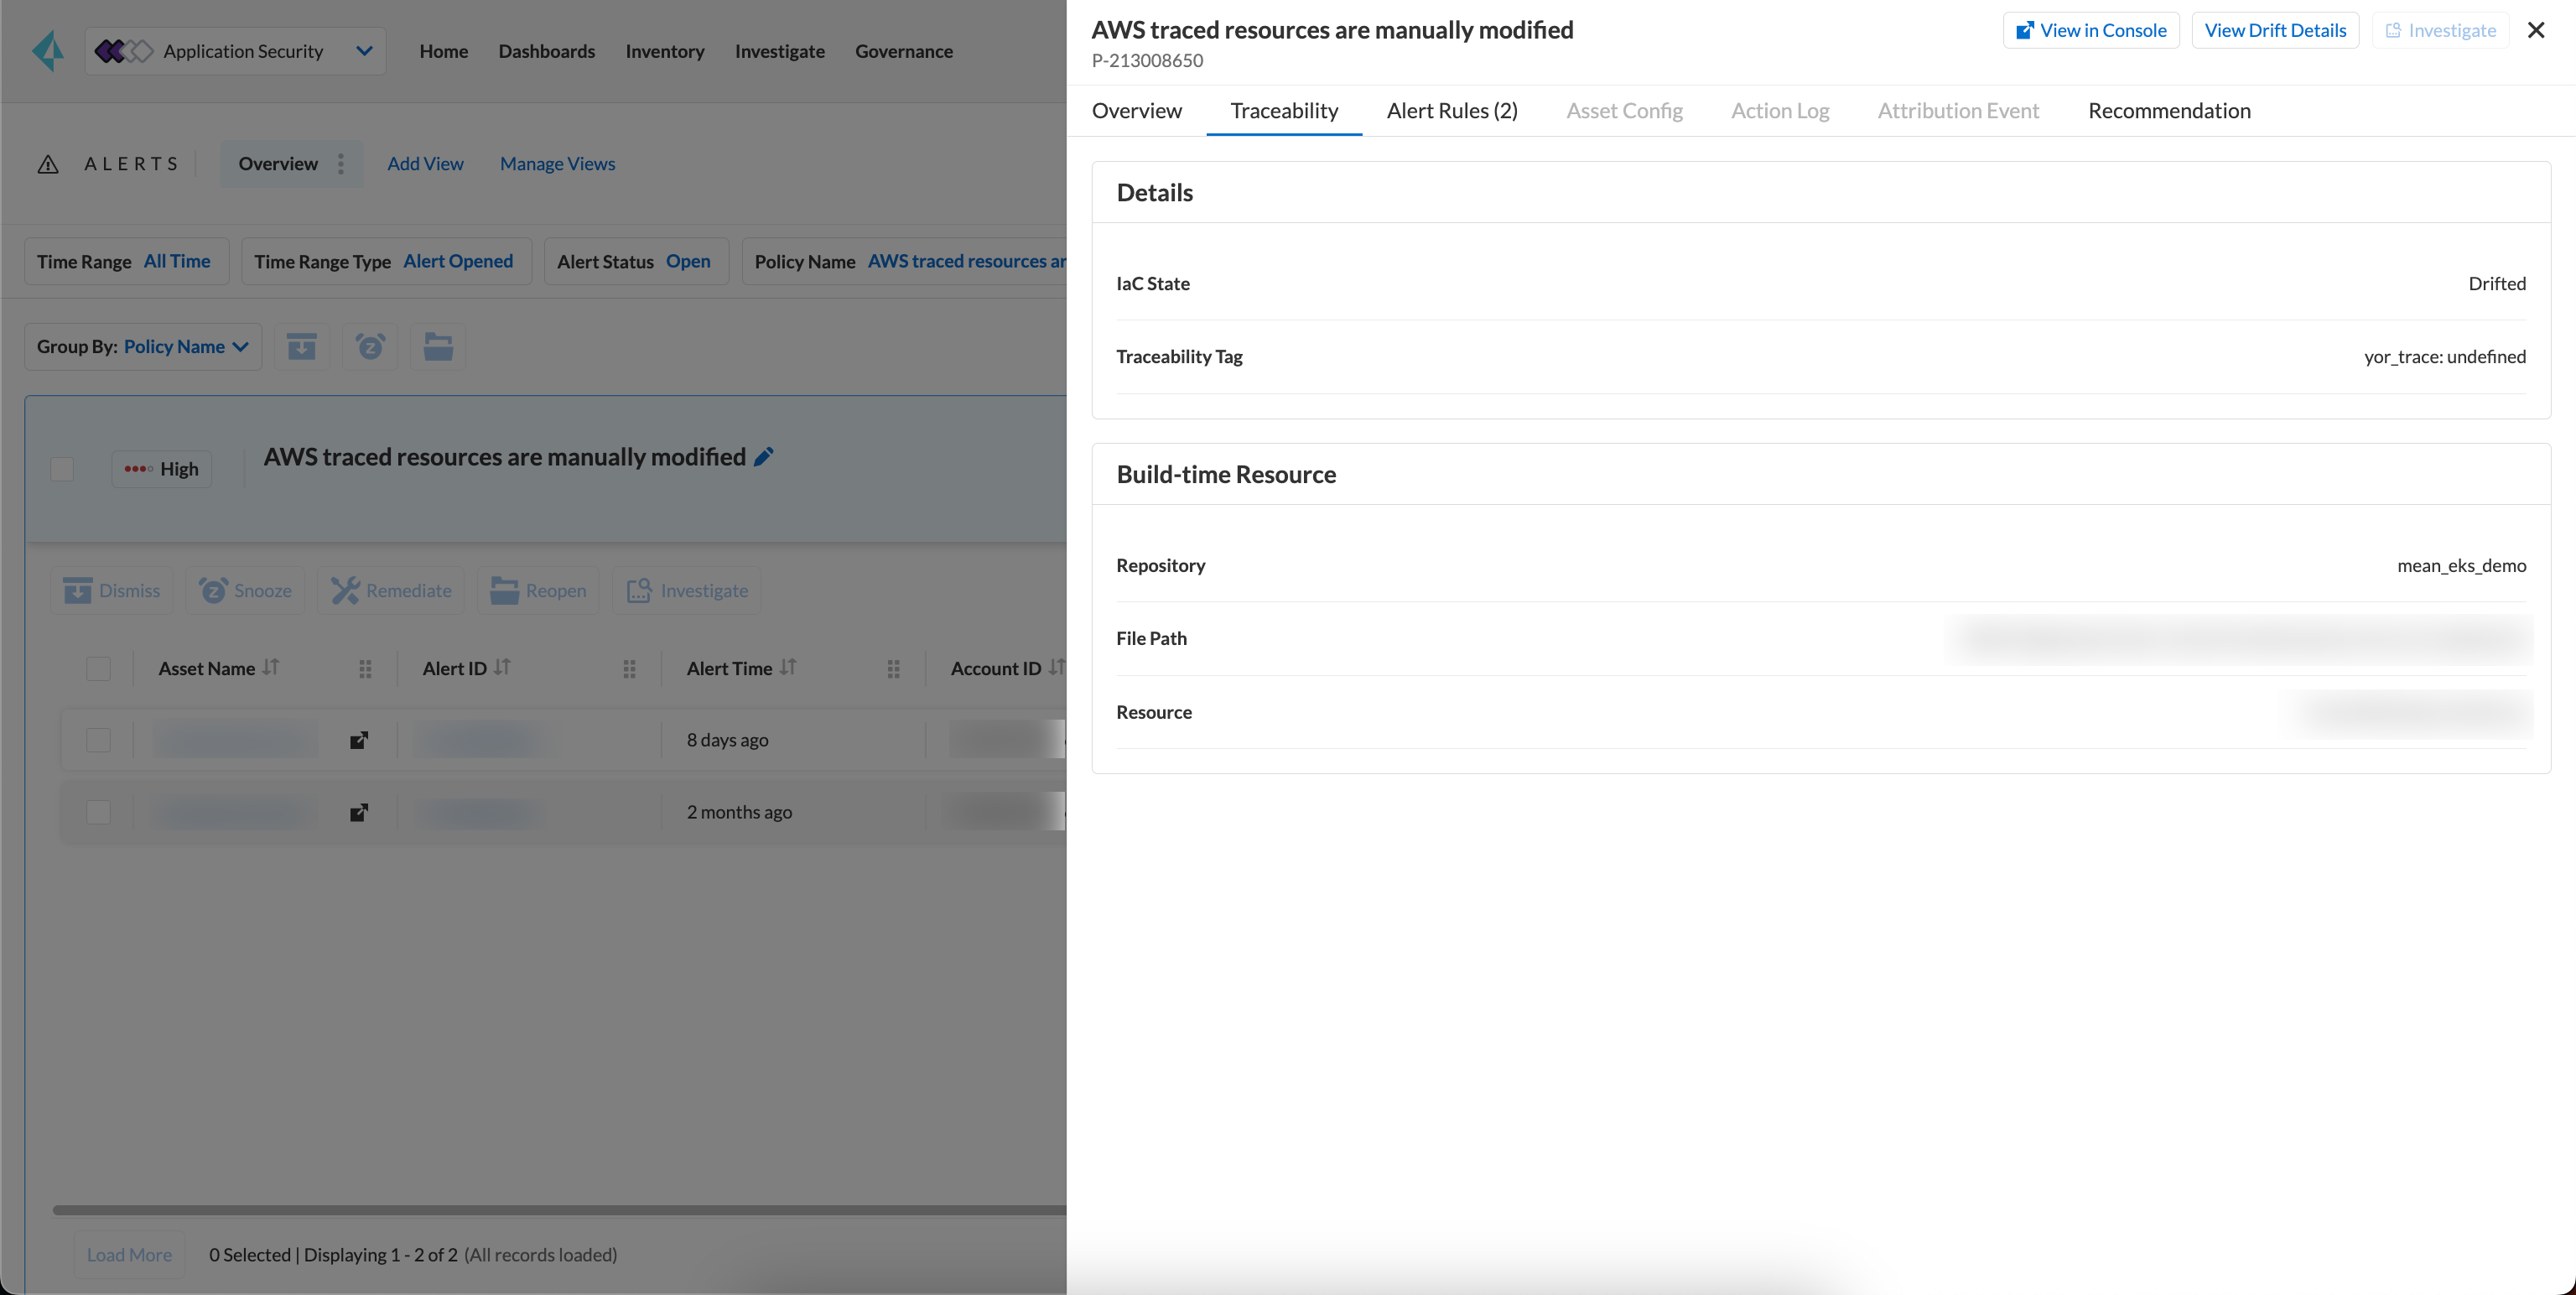The width and height of the screenshot is (2576, 1295).
Task: Sort by Alert Time column
Action: pos(788,667)
